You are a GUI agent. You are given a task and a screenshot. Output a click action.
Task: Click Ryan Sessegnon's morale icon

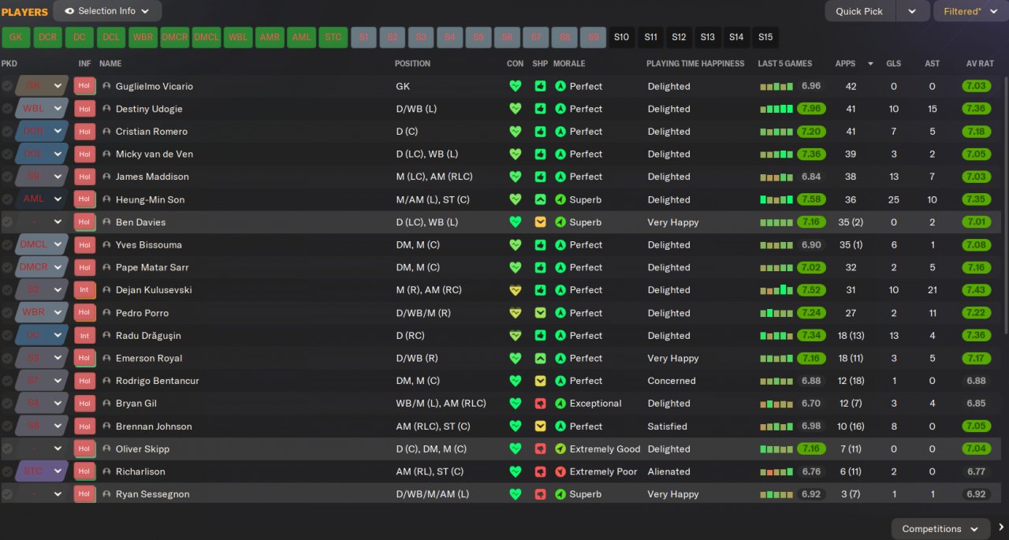(x=560, y=494)
